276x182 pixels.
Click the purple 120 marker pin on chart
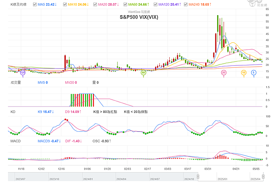point(23,72)
